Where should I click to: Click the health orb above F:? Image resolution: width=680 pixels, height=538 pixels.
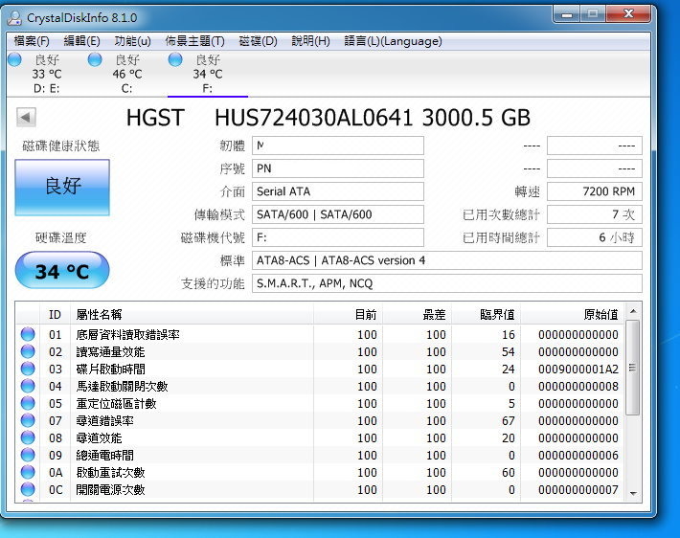[x=175, y=59]
